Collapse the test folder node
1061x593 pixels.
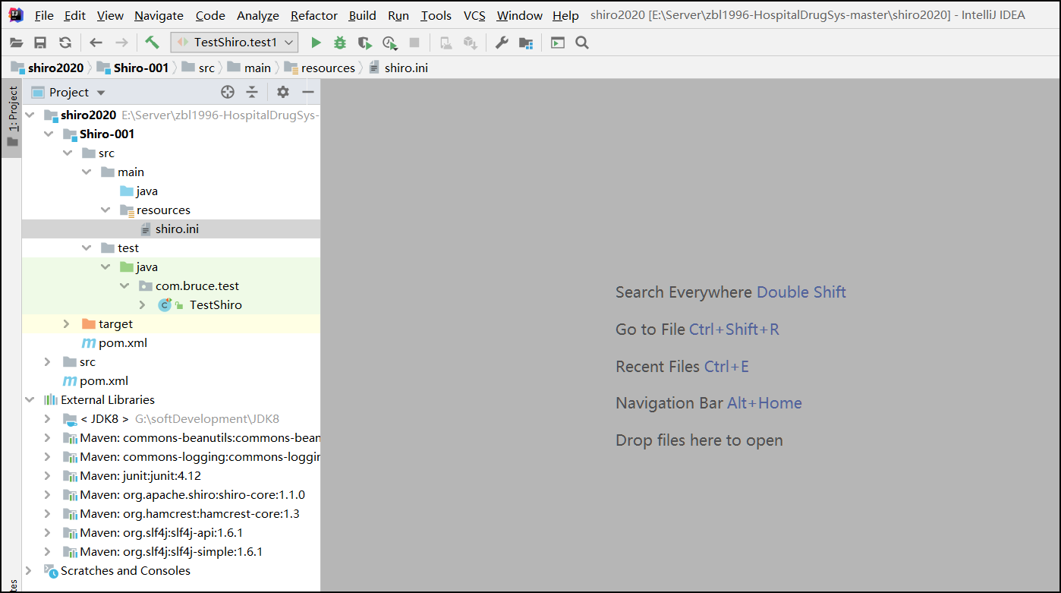pos(87,248)
